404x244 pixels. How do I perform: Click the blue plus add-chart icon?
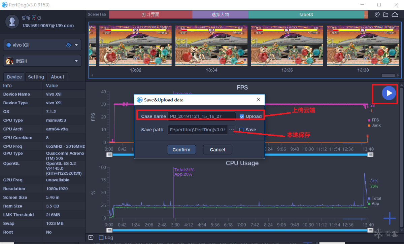pos(390,218)
